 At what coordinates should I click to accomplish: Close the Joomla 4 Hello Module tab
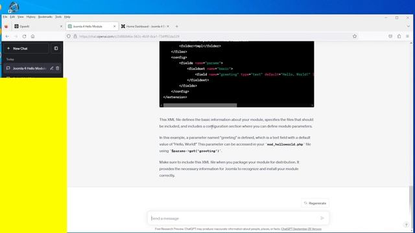(115, 27)
